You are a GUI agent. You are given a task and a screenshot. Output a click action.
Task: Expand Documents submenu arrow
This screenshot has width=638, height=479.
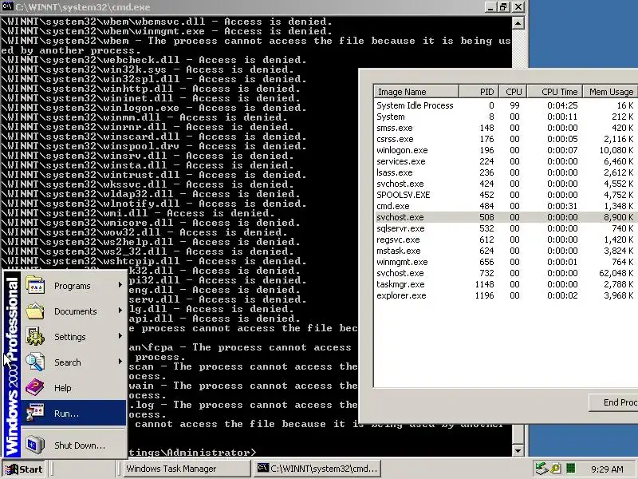coord(120,311)
